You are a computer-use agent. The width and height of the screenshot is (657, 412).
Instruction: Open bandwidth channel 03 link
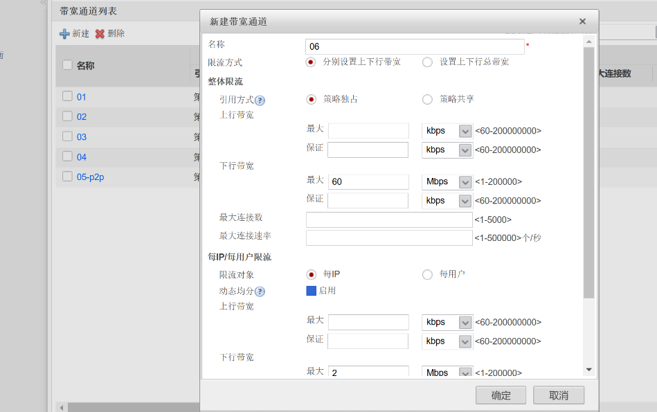click(x=81, y=137)
